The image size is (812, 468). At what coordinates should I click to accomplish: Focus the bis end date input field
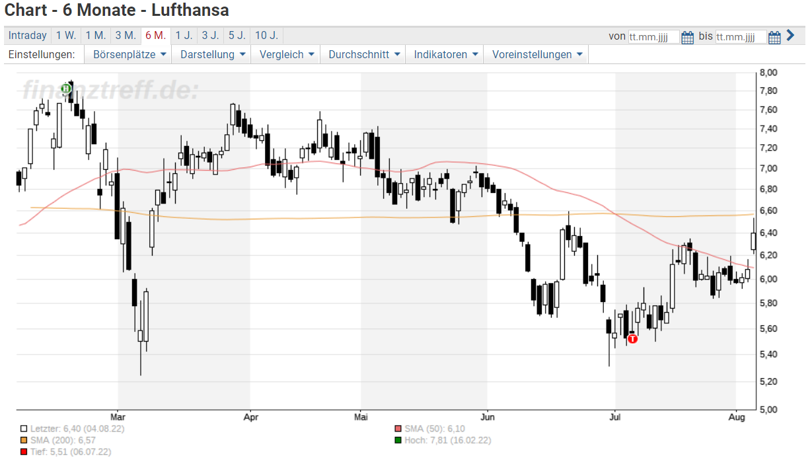click(x=741, y=37)
